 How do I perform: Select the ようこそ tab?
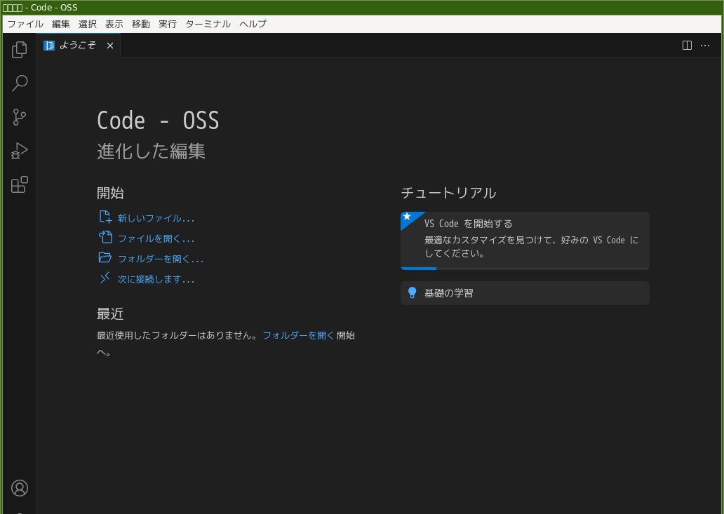tap(78, 45)
